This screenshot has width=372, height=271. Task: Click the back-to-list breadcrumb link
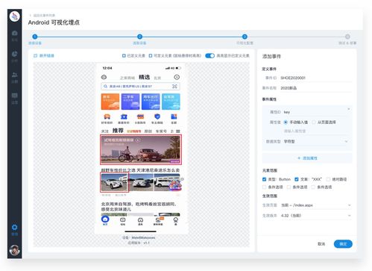tap(44, 16)
